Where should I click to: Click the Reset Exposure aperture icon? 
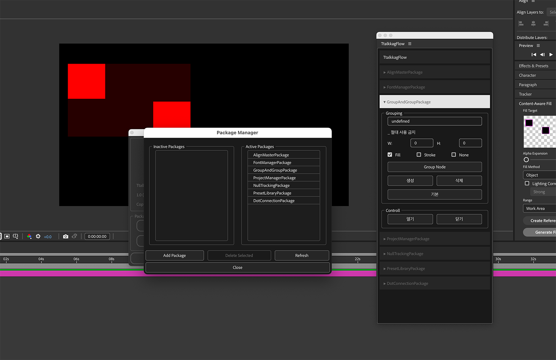38,236
